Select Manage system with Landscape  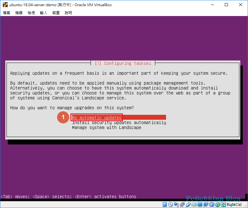(106, 127)
